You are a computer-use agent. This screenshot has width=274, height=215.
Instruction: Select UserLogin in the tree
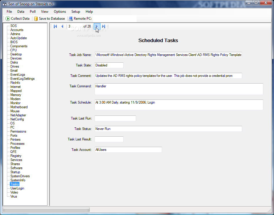point(17,188)
